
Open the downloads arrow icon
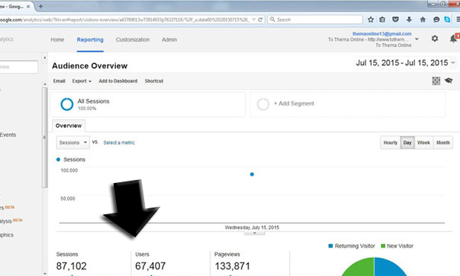click(x=409, y=19)
